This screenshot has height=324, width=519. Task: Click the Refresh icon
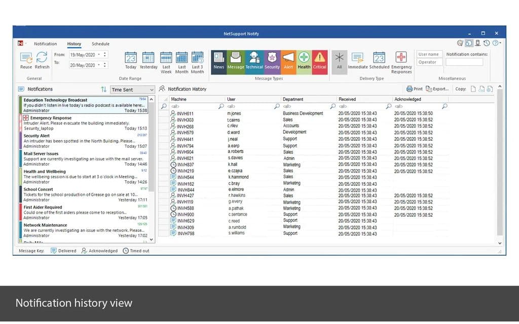click(42, 58)
